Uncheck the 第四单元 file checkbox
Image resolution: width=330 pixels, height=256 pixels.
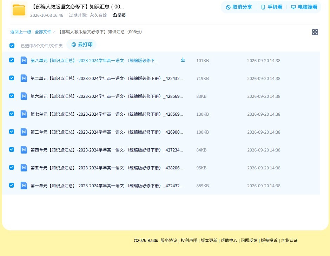(x=12, y=149)
